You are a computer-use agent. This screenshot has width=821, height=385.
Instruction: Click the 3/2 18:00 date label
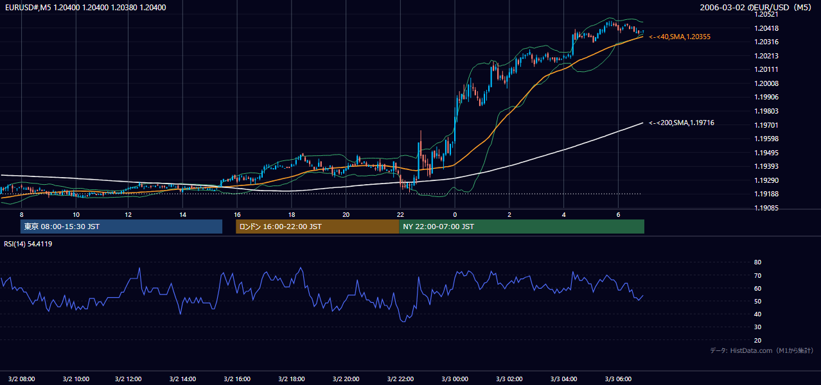[x=292, y=379]
